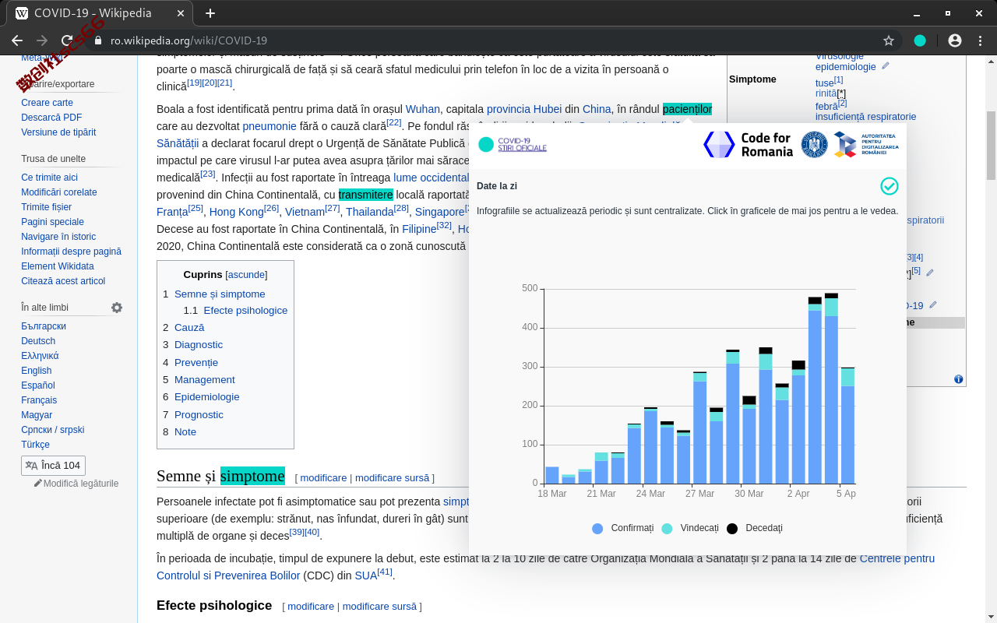Click the Wuhan article link
This screenshot has width=997, height=623.
(x=423, y=109)
